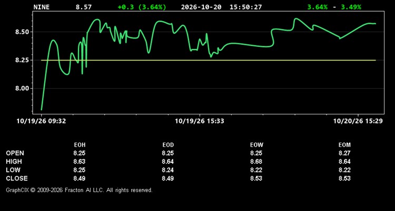
Task: Click the EOW close value 8.53
Action: [x=256, y=178]
